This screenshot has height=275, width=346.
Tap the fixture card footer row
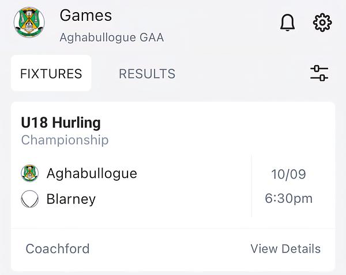click(x=173, y=249)
